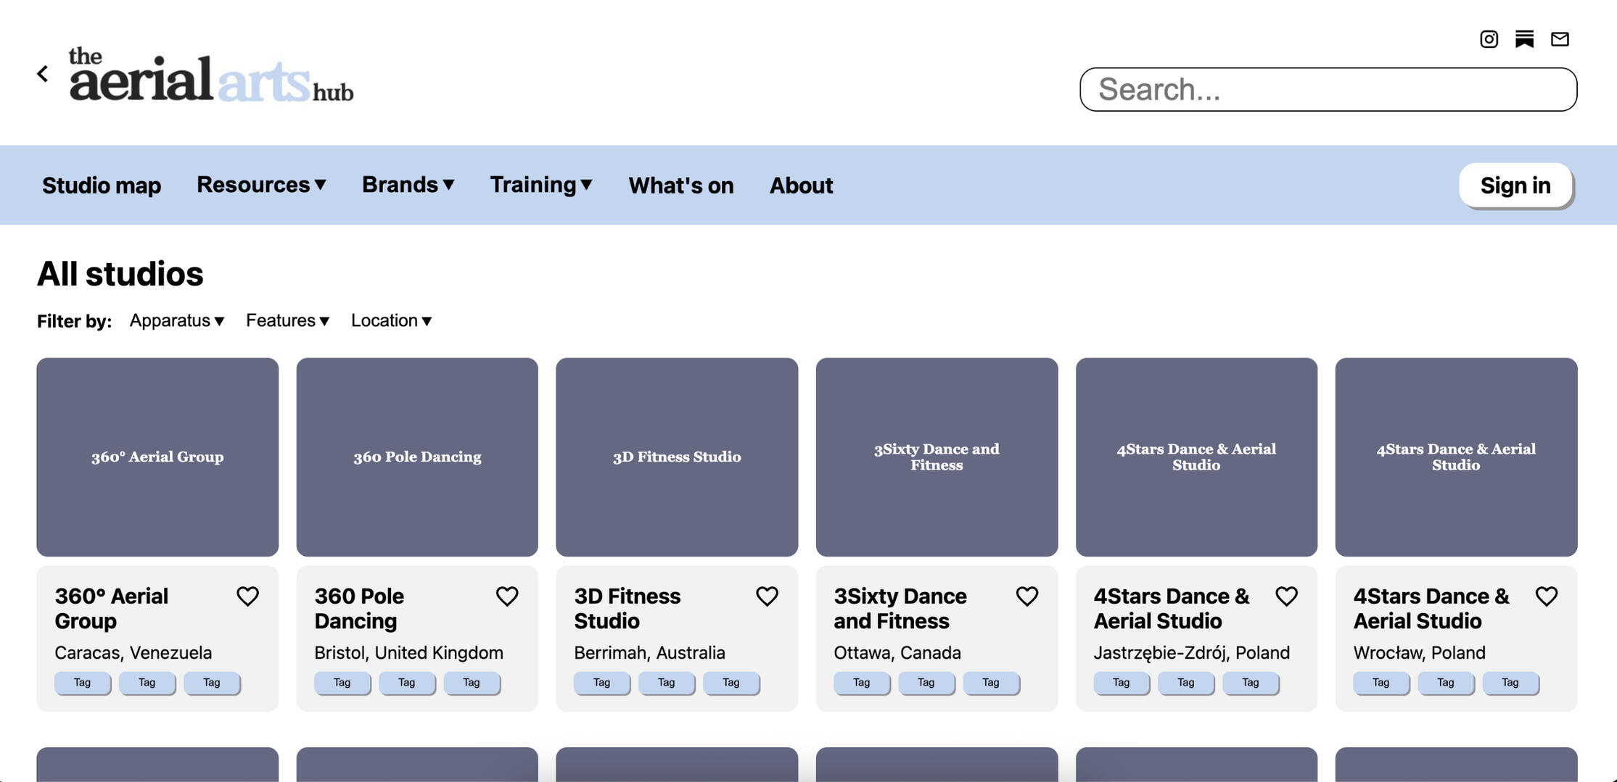Screen dimensions: 1617x782
Task: Toggle heart on 360 Pole Dancing
Action: pos(507,596)
